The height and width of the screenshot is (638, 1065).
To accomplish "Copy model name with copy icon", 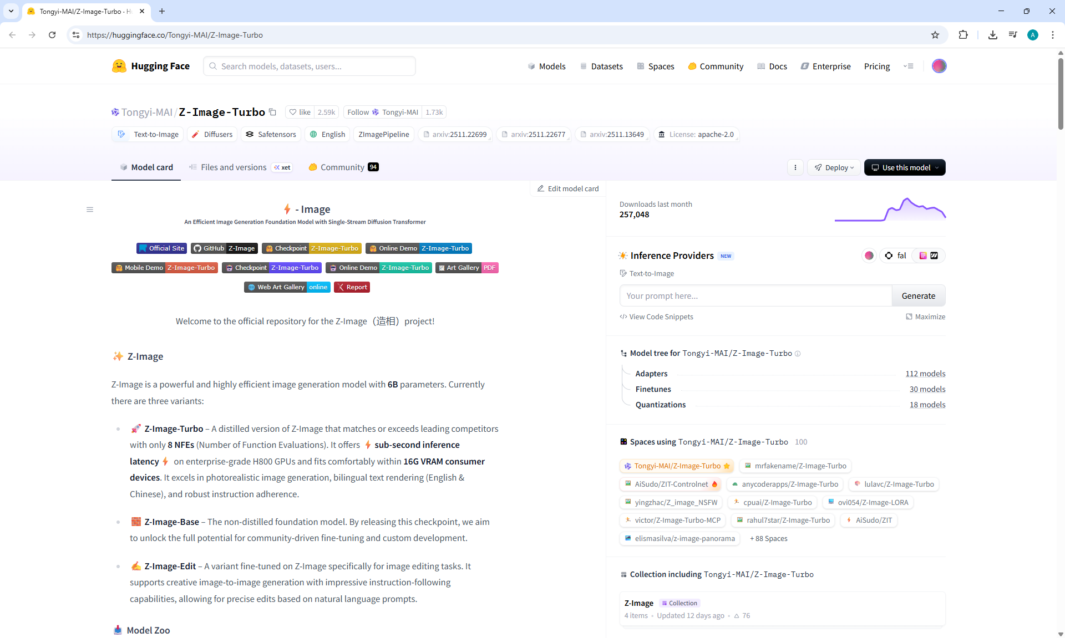I will (272, 112).
